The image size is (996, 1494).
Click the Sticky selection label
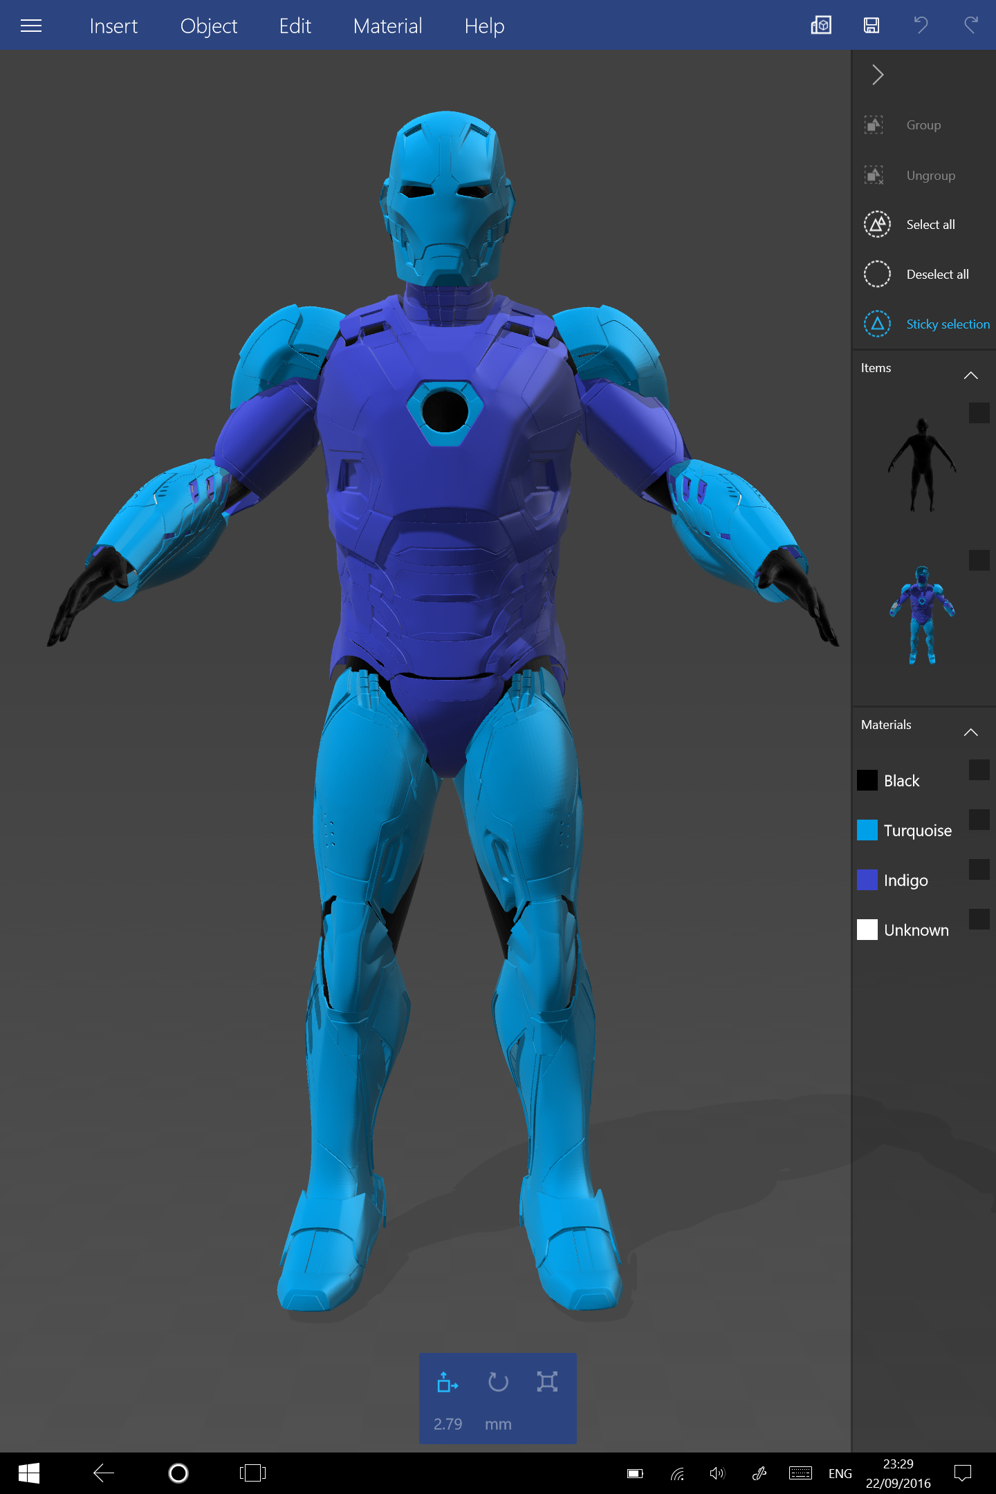point(948,324)
